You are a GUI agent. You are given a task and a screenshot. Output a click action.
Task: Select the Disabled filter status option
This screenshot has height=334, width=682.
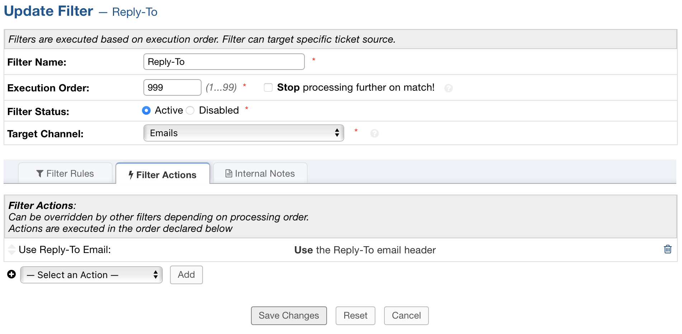click(190, 110)
